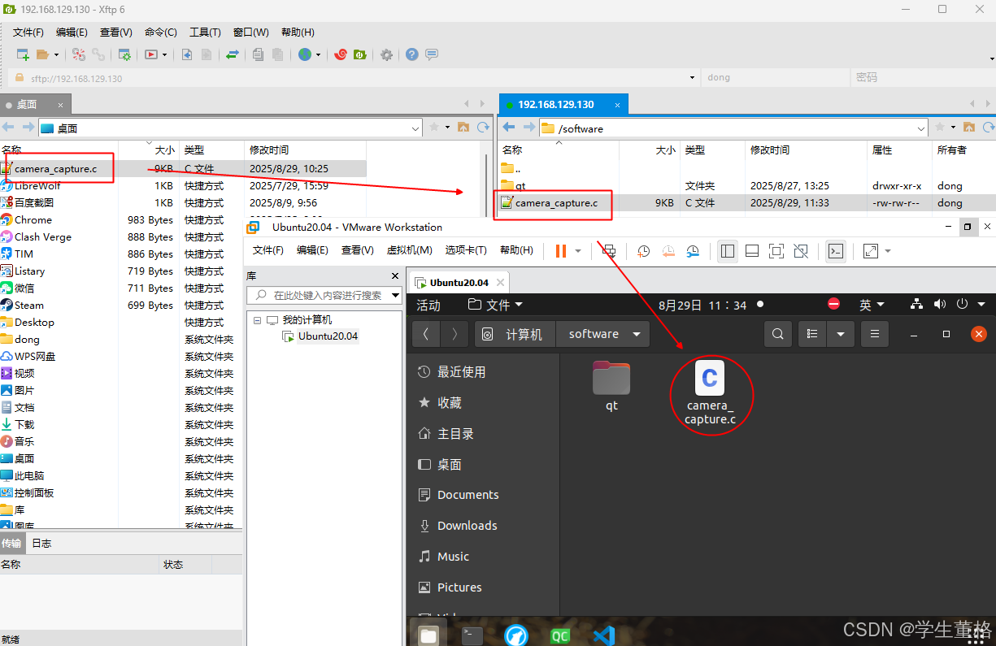Open the VMware pause button dropdown arrow
This screenshot has width=996, height=646.
[578, 251]
